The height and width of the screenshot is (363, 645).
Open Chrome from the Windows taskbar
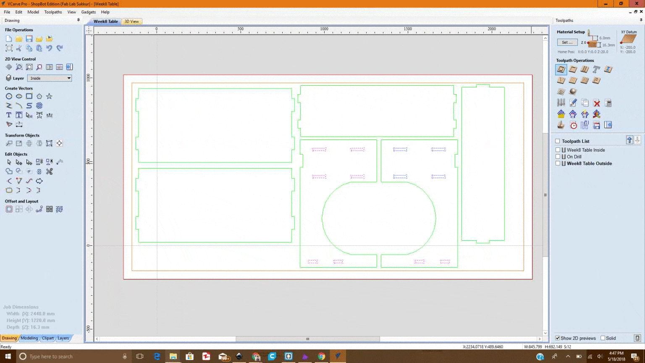click(x=321, y=356)
